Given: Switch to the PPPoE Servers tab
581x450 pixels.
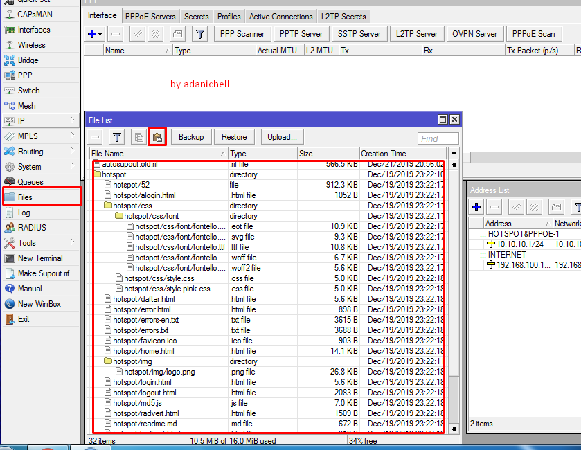Looking at the screenshot, I should pyautogui.click(x=149, y=15).
